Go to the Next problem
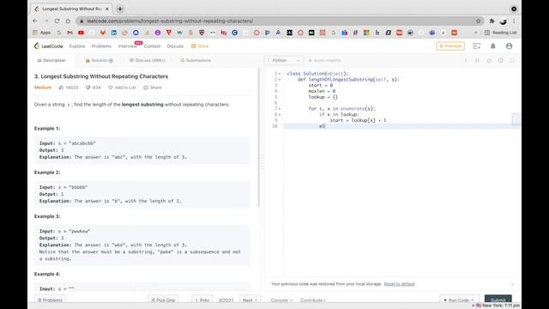 (250, 300)
